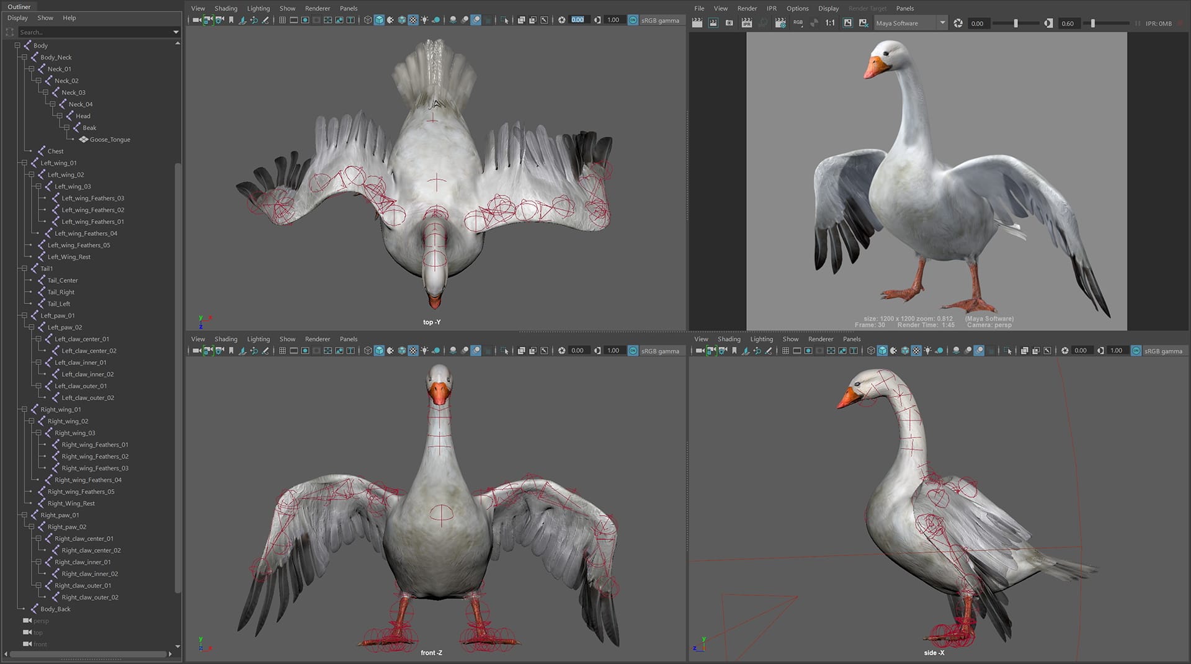This screenshot has width=1191, height=664.
Task: Select Left_Wing_Rest in Outliner
Action: [69, 257]
